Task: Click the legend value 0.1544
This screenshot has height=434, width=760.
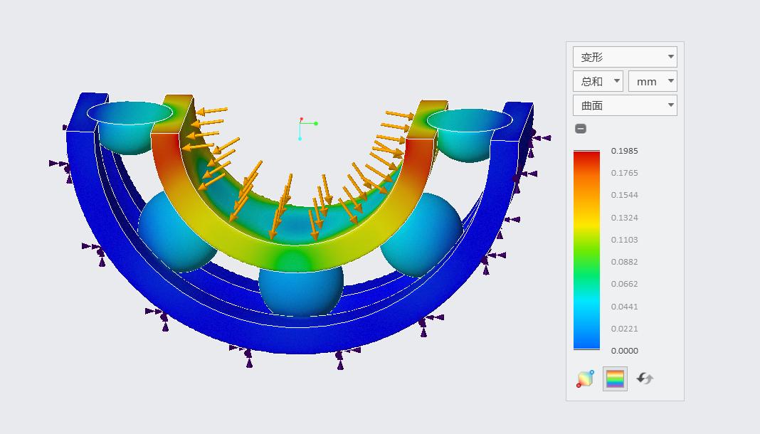Action: click(x=624, y=195)
